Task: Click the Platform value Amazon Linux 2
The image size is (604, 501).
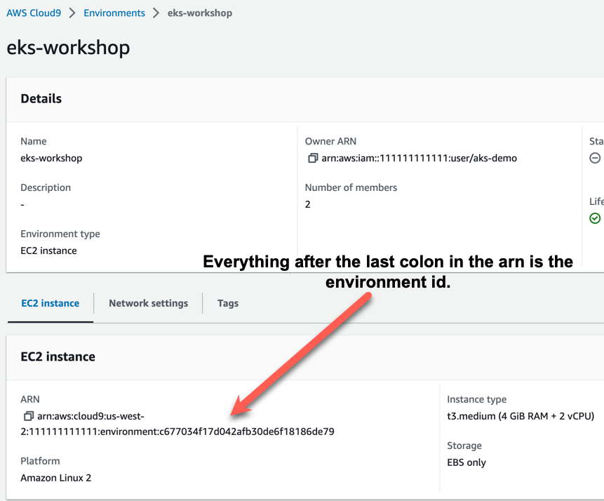Action: (x=56, y=478)
